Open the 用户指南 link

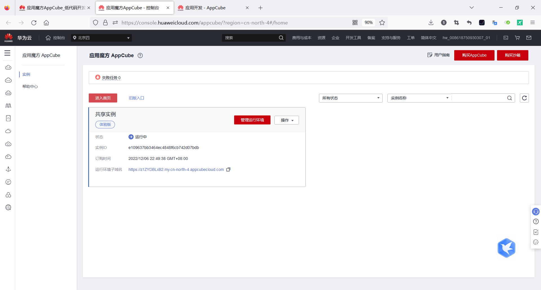438,55
